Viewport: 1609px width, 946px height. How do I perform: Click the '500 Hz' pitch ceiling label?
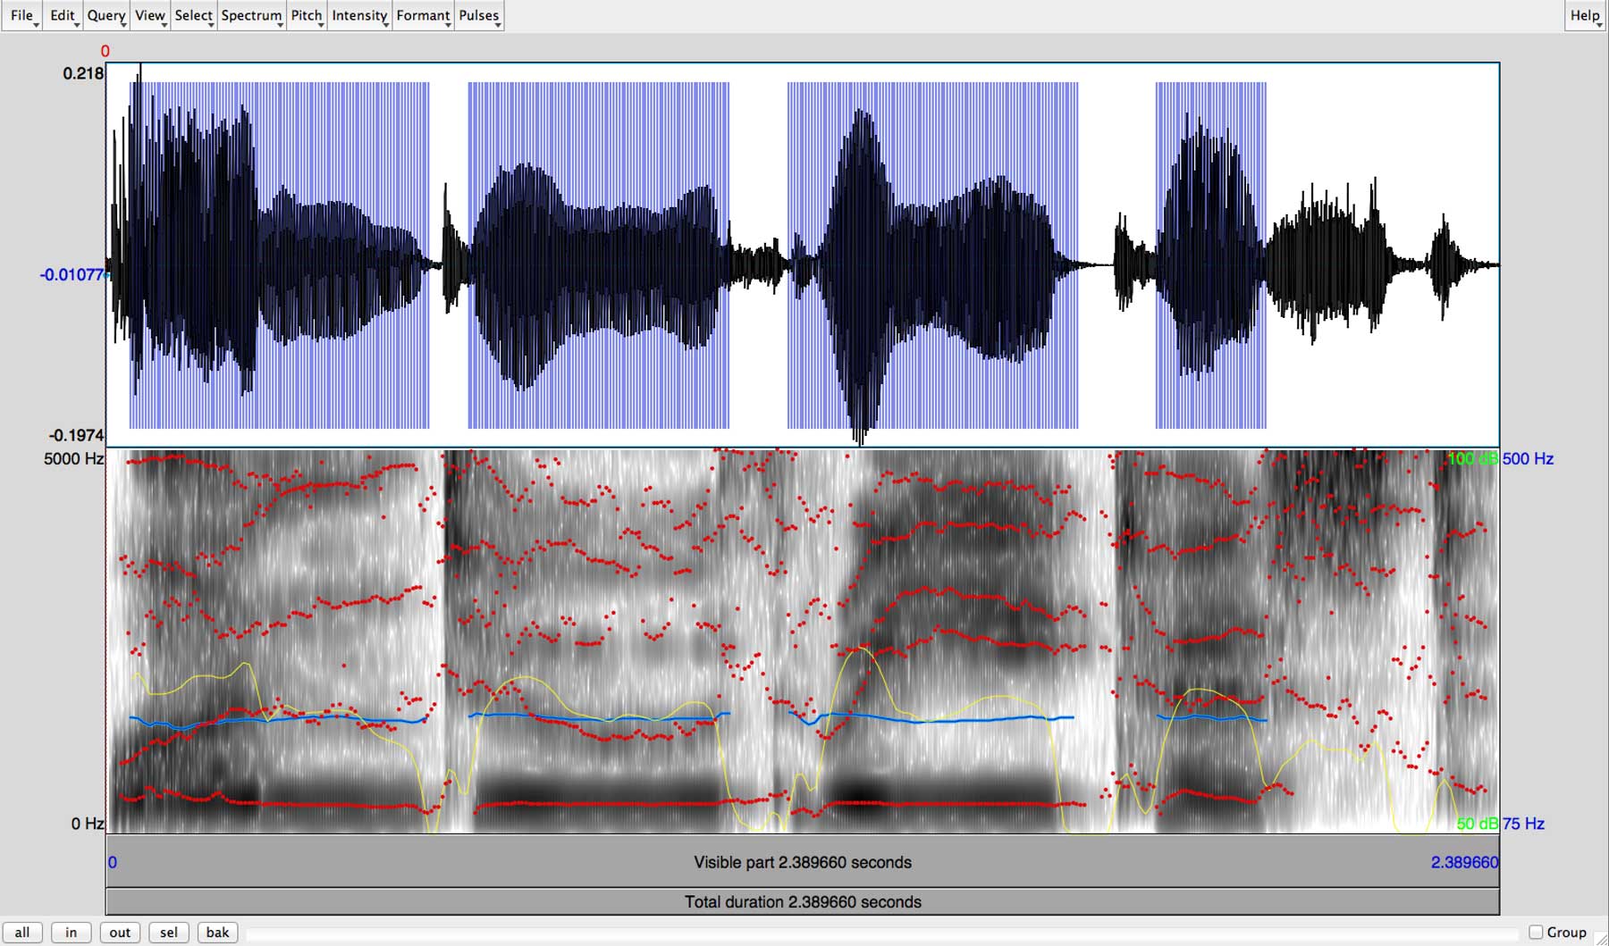[x=1528, y=459]
